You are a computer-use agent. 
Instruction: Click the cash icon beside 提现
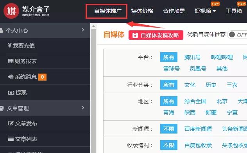click(x=11, y=93)
